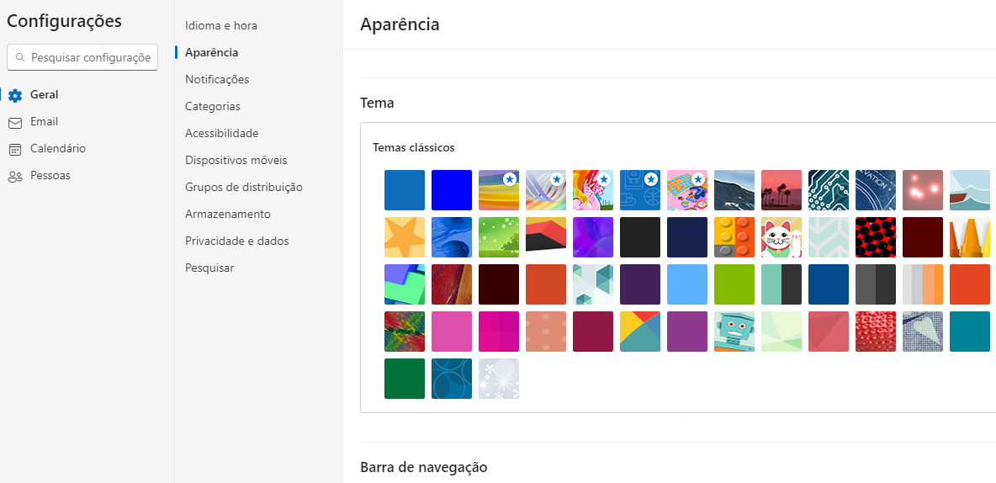Choose the Lego bricks theme
996x483 pixels.
tap(734, 237)
